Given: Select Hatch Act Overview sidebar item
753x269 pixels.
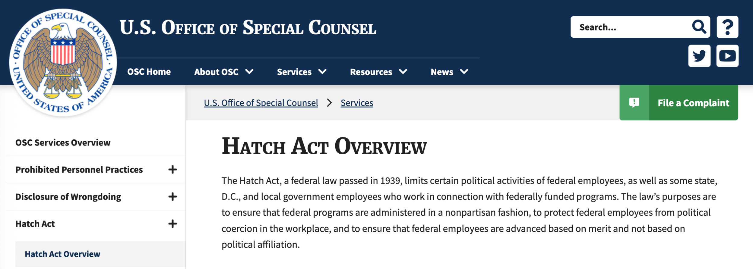Looking at the screenshot, I should (x=62, y=254).
